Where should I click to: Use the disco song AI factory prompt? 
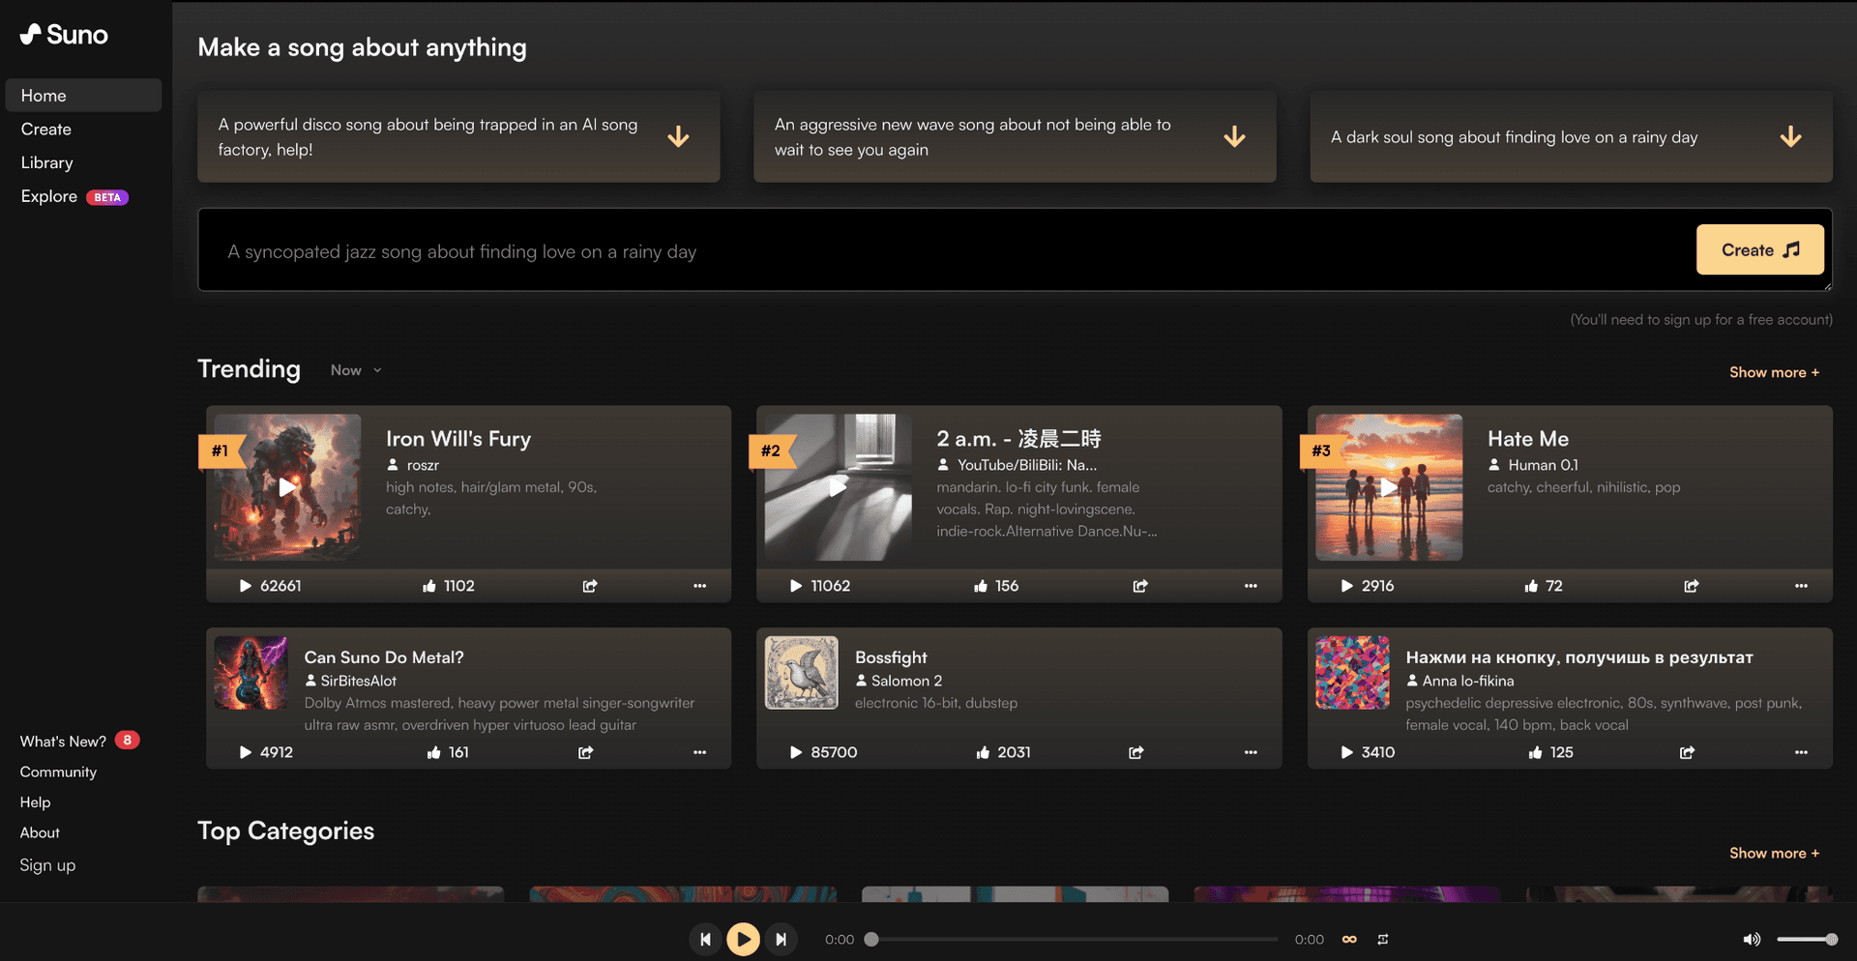(x=458, y=136)
